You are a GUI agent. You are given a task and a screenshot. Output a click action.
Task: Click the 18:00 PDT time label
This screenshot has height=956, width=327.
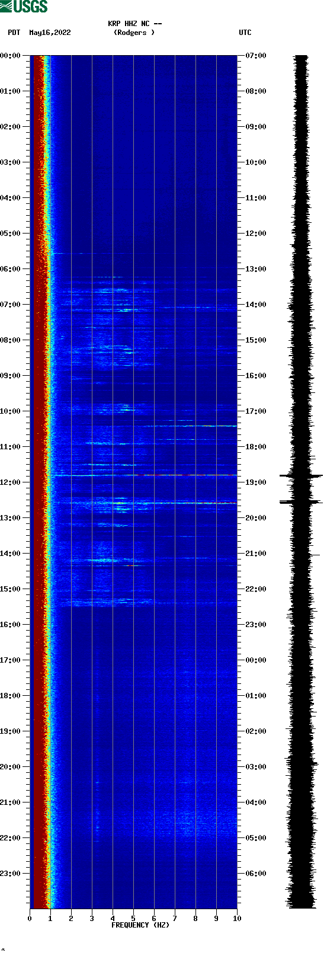(x=11, y=696)
